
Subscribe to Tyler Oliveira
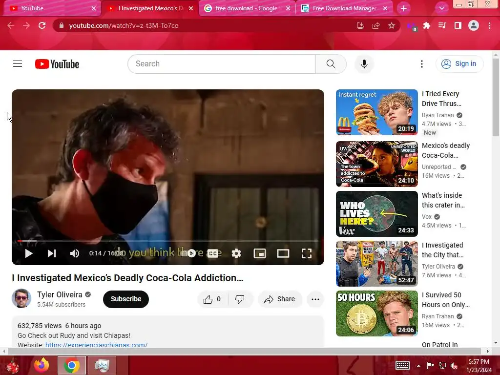click(126, 299)
